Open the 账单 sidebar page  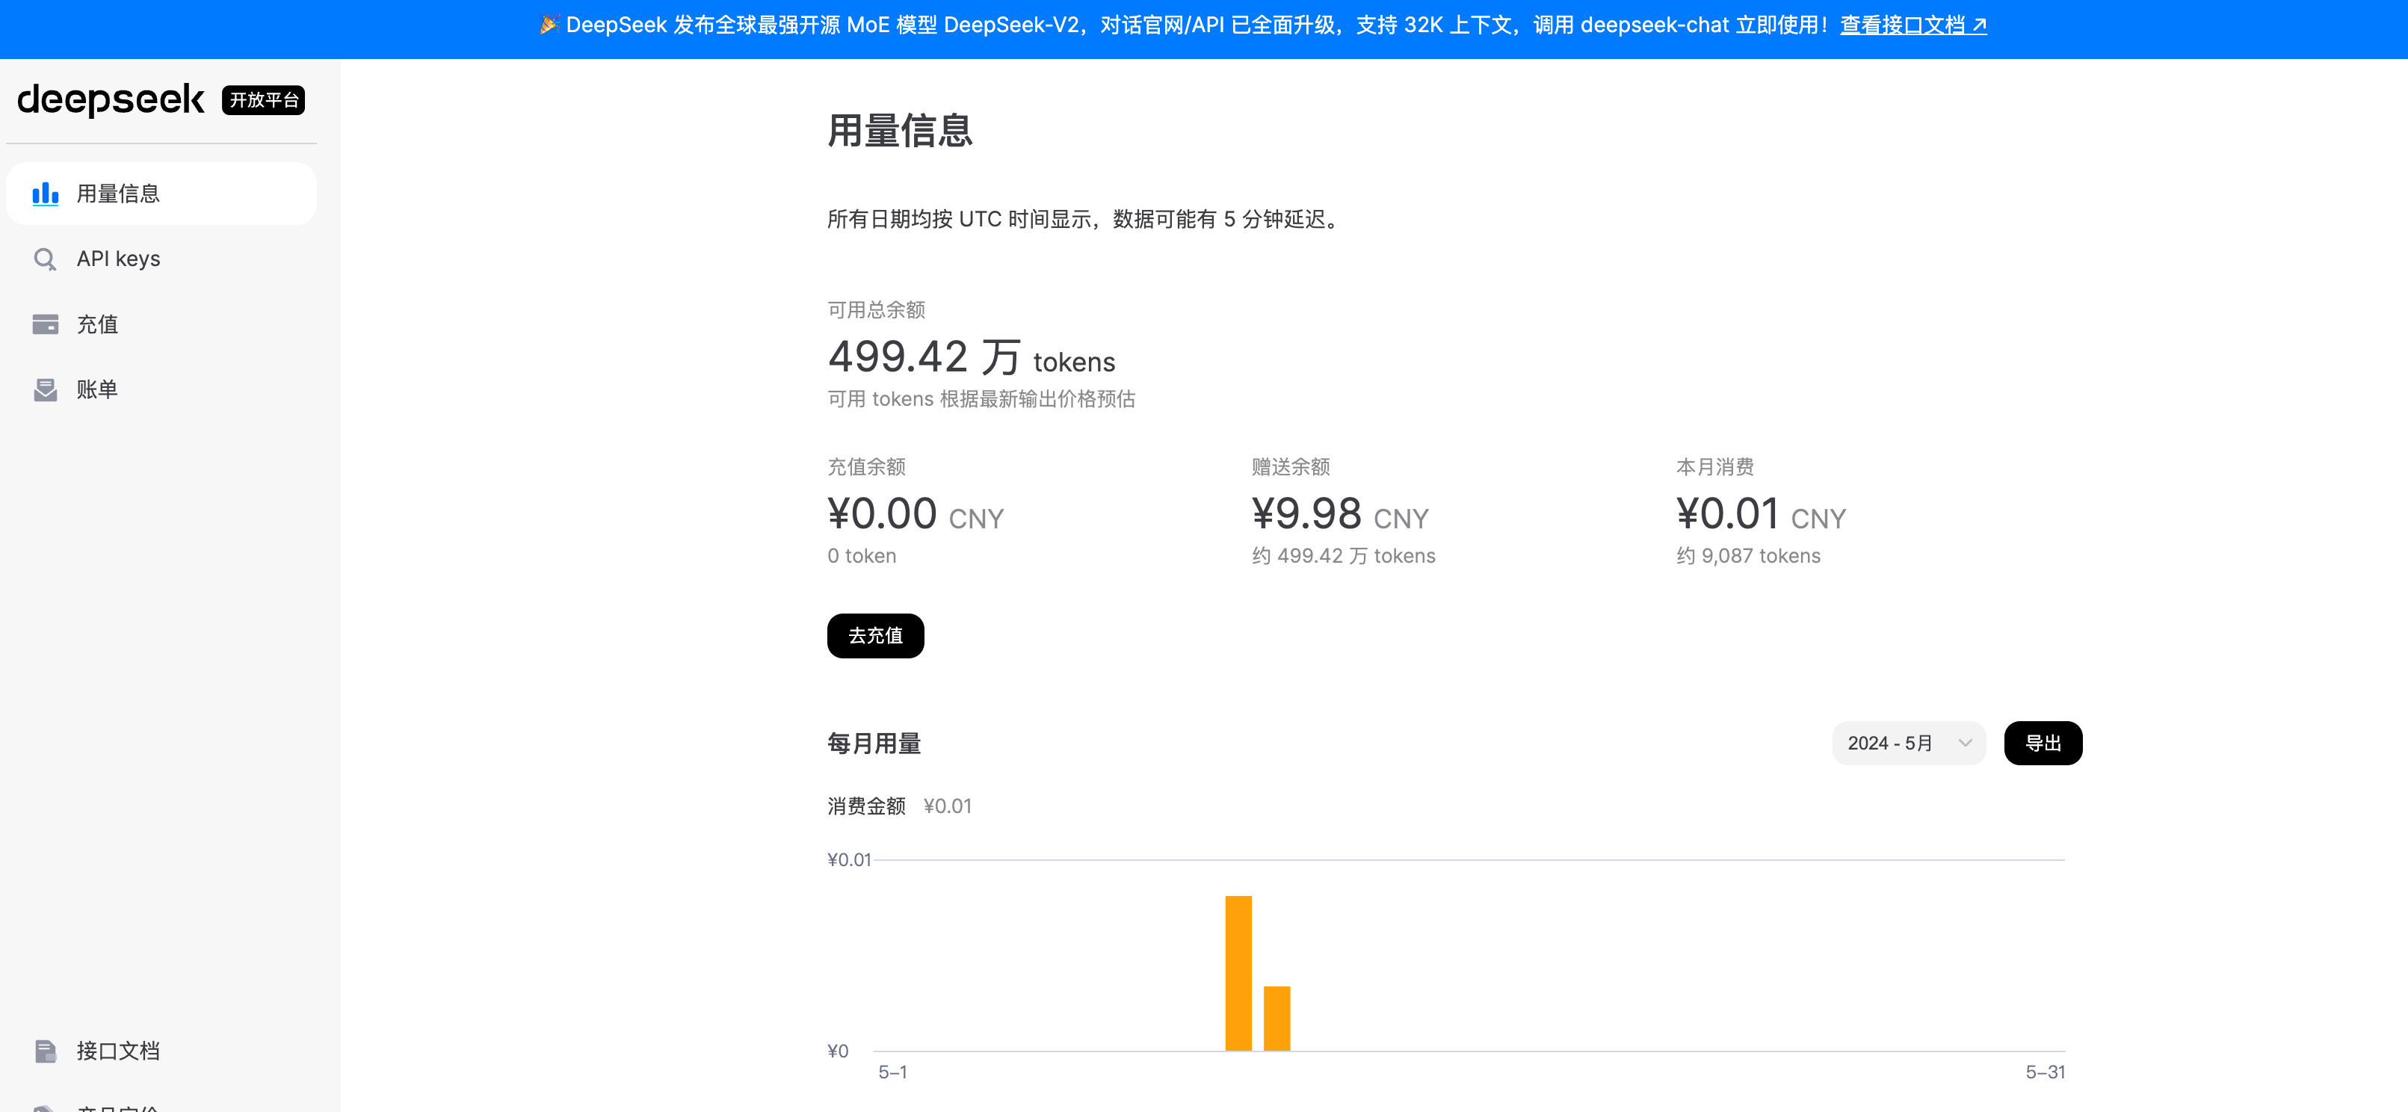161,389
